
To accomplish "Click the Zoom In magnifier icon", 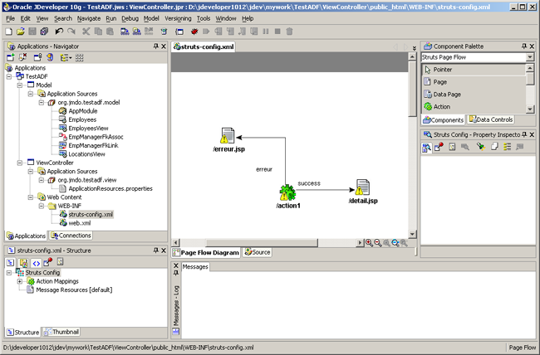I will [x=370, y=242].
